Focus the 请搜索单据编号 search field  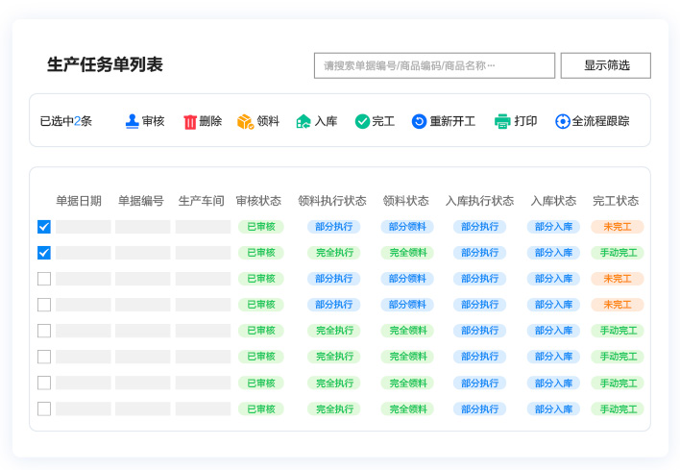[x=434, y=65]
